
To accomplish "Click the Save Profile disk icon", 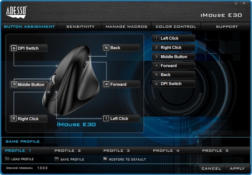I will (57, 159).
